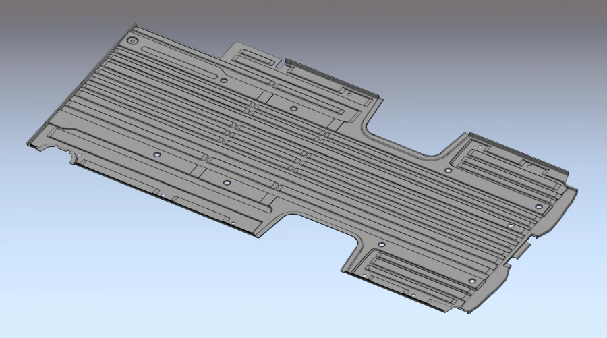Select the rightmost edge tip of the floor panel
The image size is (607, 338).
click(577, 191)
